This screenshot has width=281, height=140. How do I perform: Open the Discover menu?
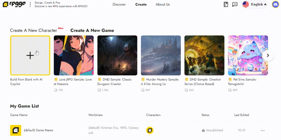pos(119,4)
